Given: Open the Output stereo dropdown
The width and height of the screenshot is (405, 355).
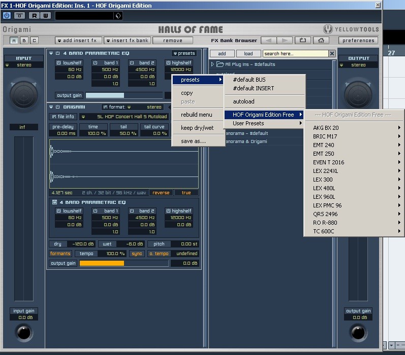Looking at the screenshot, I should 358,65.
